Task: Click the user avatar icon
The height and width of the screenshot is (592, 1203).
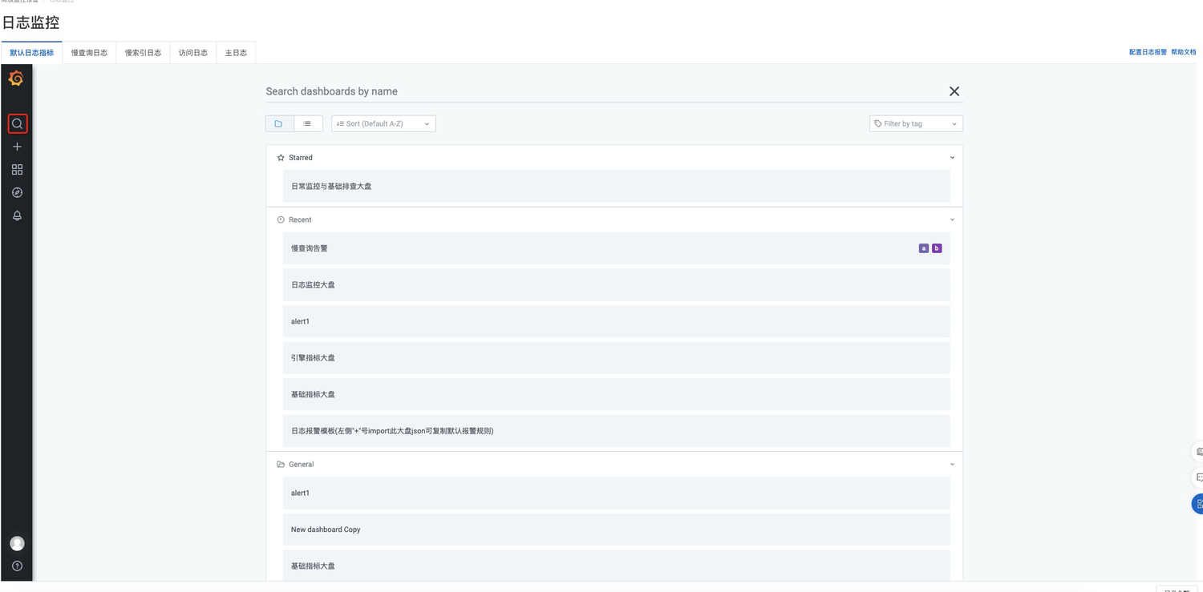Action: pyautogui.click(x=17, y=543)
